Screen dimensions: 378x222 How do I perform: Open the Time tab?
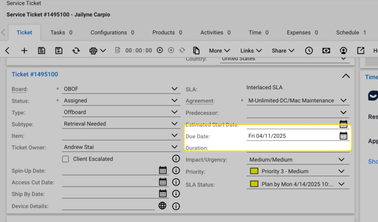pyautogui.click(x=259, y=32)
